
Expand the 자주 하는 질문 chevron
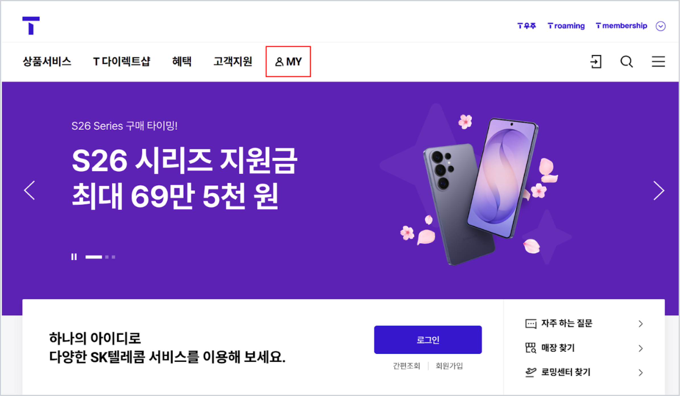pyautogui.click(x=640, y=324)
